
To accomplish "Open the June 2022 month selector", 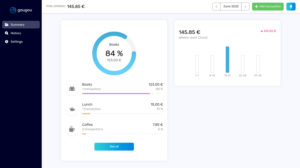I will pos(231,6).
